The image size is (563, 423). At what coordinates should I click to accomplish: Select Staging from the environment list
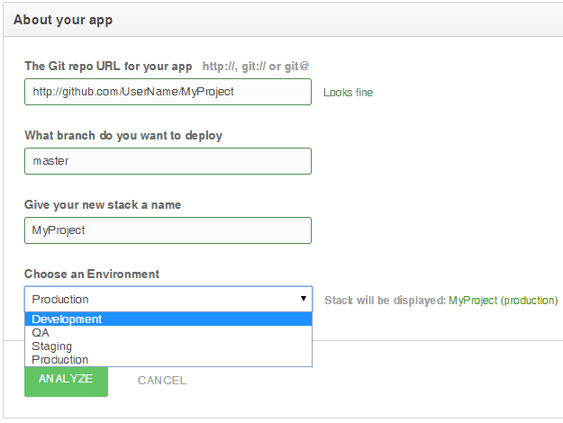pyautogui.click(x=168, y=346)
